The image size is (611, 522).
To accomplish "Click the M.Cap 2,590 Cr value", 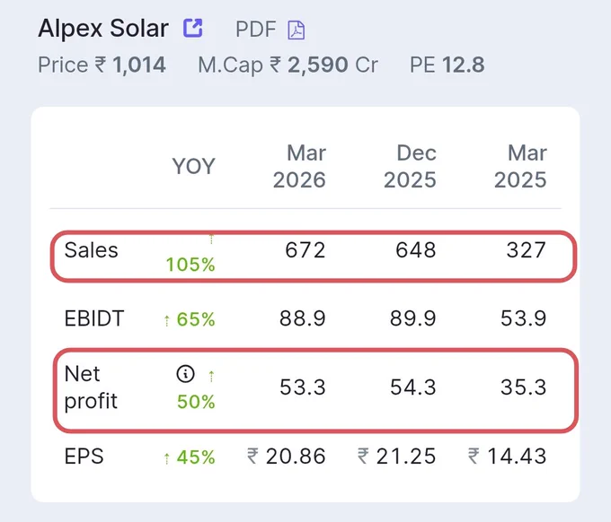I will point(288,65).
